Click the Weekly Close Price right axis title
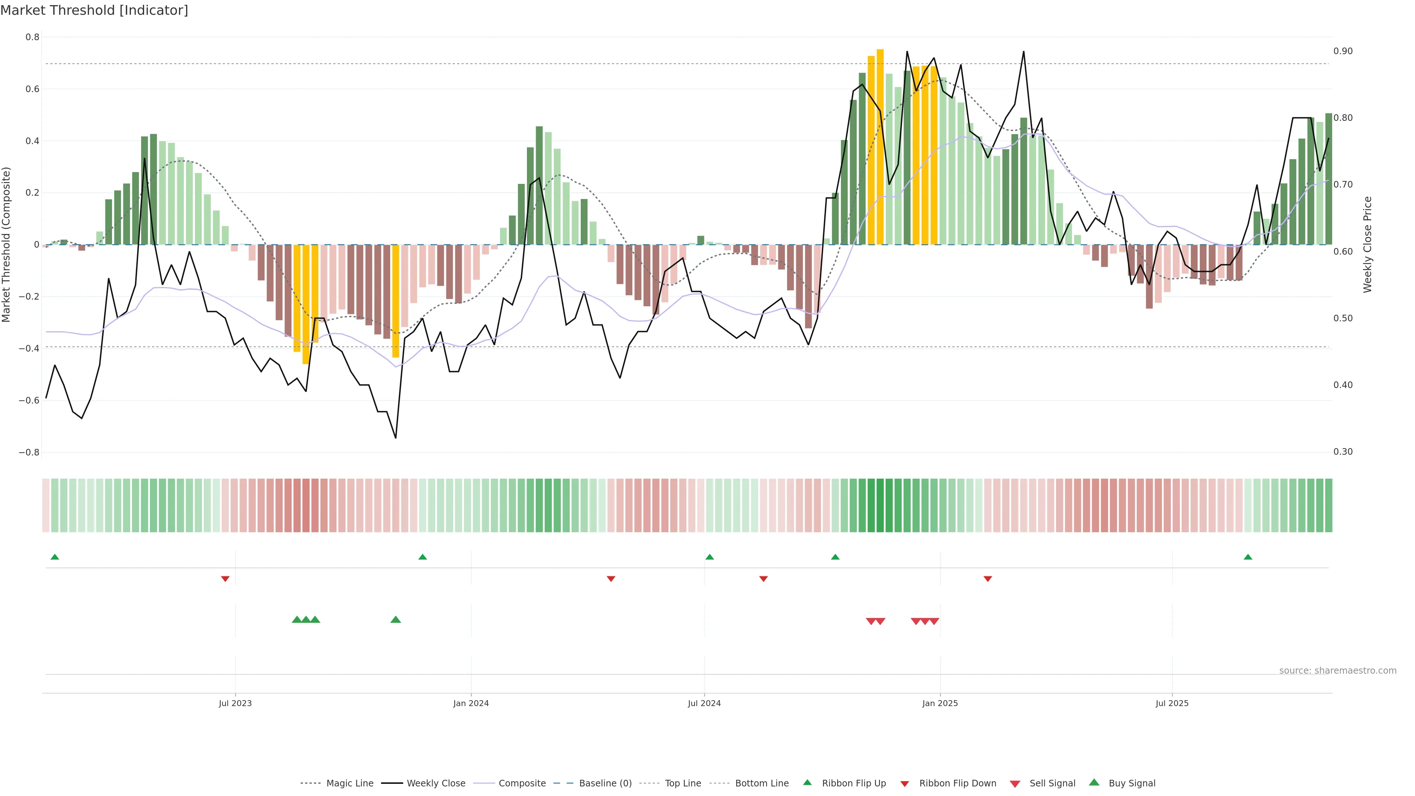The height and width of the screenshot is (796, 1415). coord(1367,244)
